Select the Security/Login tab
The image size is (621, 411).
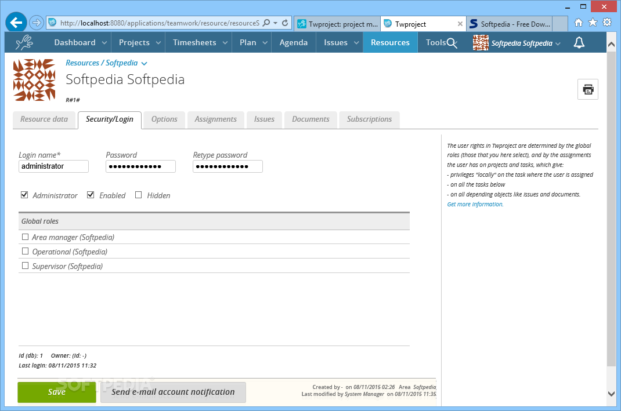tap(110, 120)
